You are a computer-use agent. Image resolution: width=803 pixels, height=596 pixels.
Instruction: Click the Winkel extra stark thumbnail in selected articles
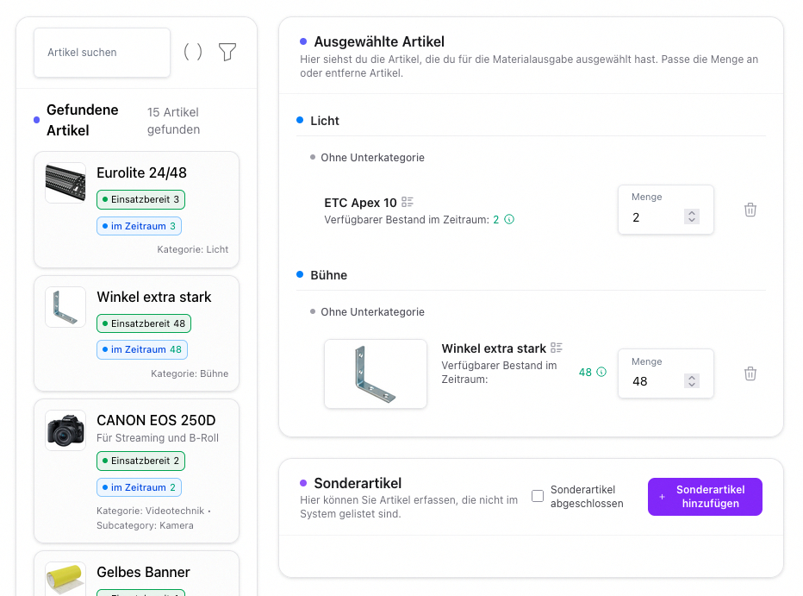point(376,373)
